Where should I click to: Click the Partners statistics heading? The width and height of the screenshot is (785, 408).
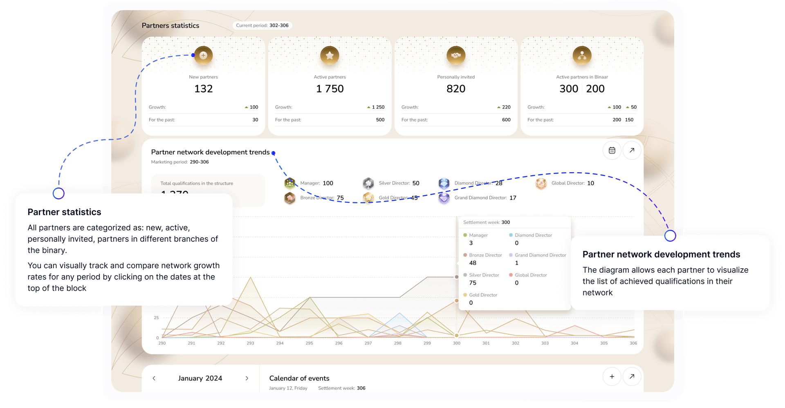tap(170, 25)
